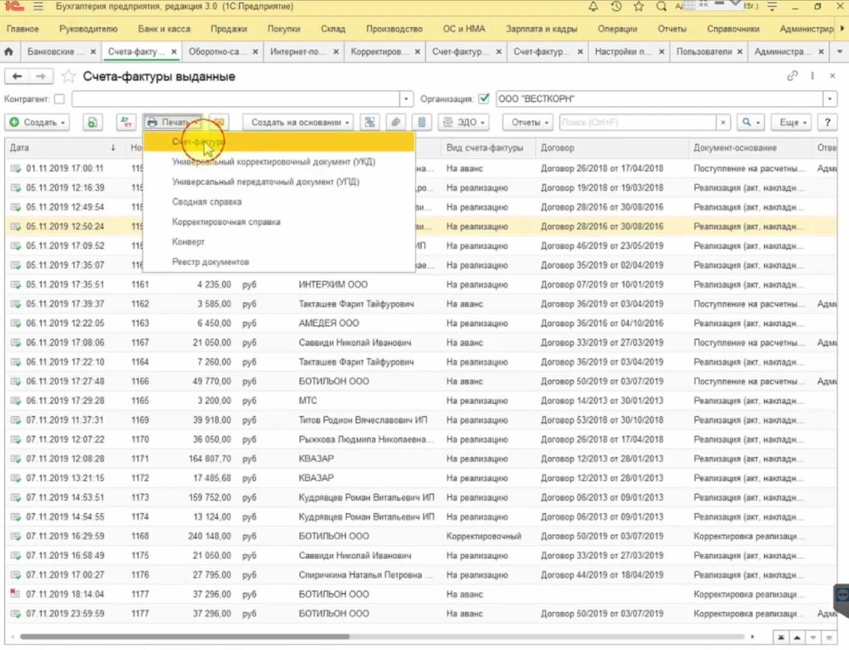Navigate forward with the right arrow

click(40, 76)
